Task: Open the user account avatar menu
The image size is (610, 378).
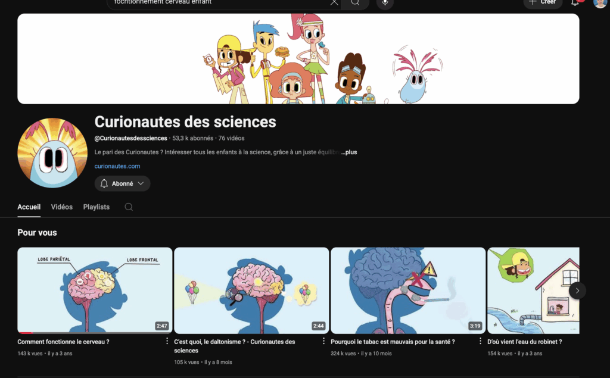Action: pos(599,2)
